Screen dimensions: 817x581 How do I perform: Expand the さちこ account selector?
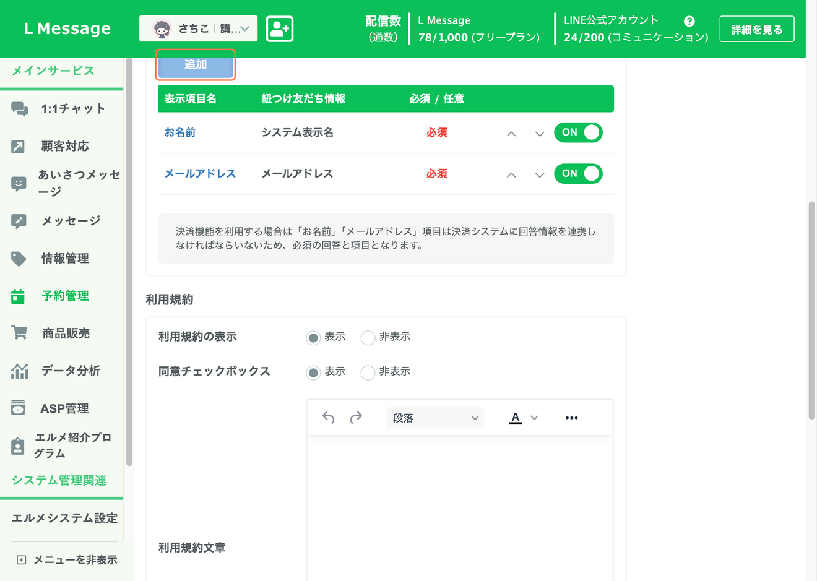coord(198,28)
